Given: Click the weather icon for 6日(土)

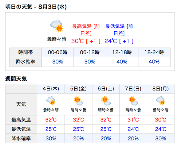Looking at the screenshot, I should tap(106, 101).
